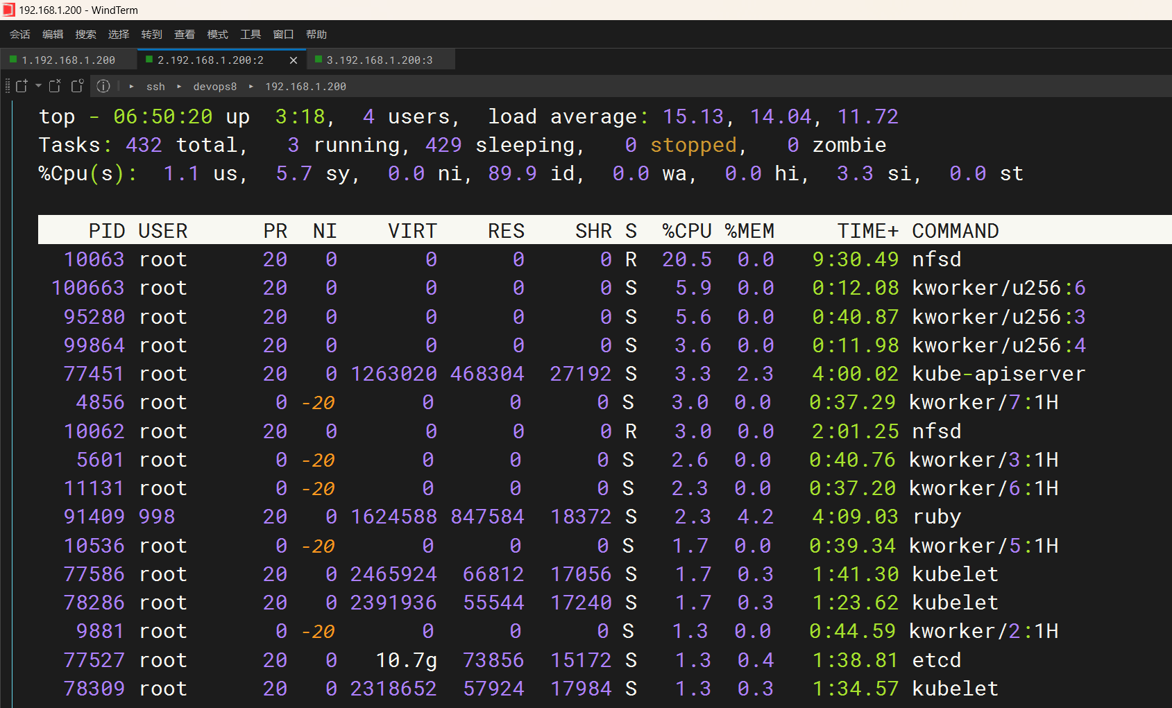Click the 10.7g VIRT value for etcd
The width and height of the screenshot is (1172, 708).
(x=407, y=660)
